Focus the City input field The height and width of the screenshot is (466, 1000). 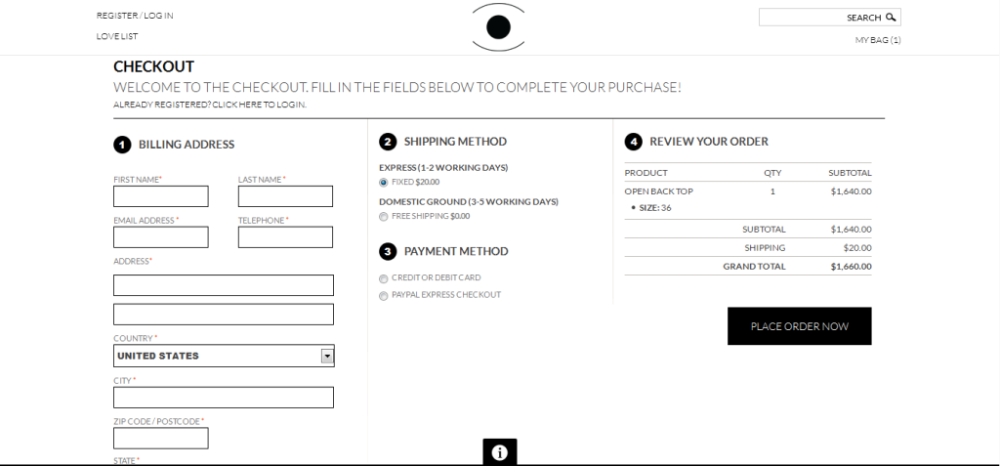click(x=224, y=397)
